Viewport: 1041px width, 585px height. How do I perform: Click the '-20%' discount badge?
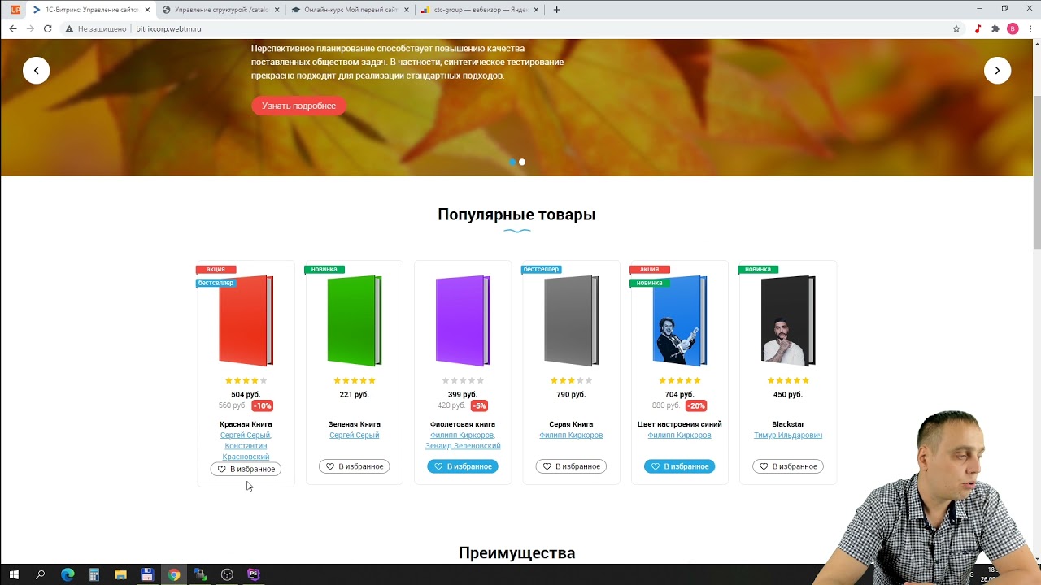tap(696, 405)
